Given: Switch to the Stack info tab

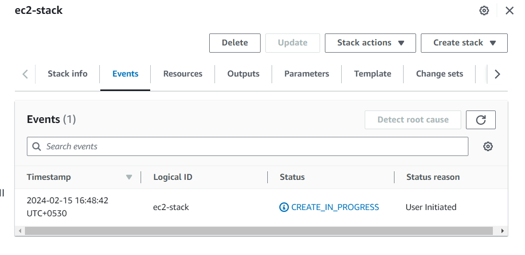Looking at the screenshot, I should (x=68, y=74).
